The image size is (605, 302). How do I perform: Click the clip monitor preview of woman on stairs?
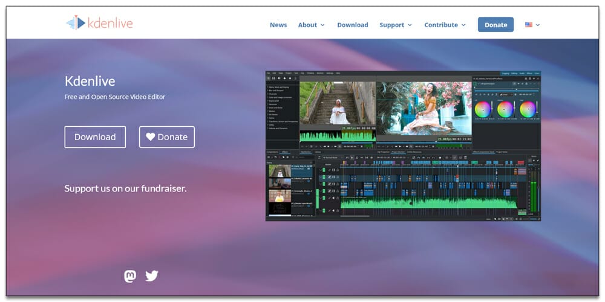[x=337, y=103]
